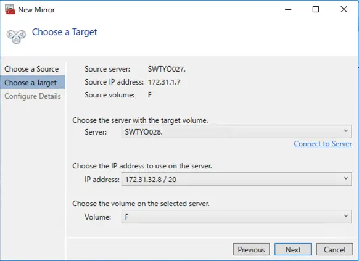The width and height of the screenshot is (359, 261).
Task: Click the Next button
Action: coord(293,249)
